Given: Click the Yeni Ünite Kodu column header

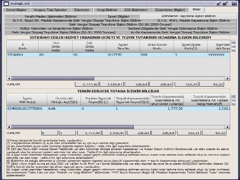Looking at the screenshot, I should click(x=56, y=47).
